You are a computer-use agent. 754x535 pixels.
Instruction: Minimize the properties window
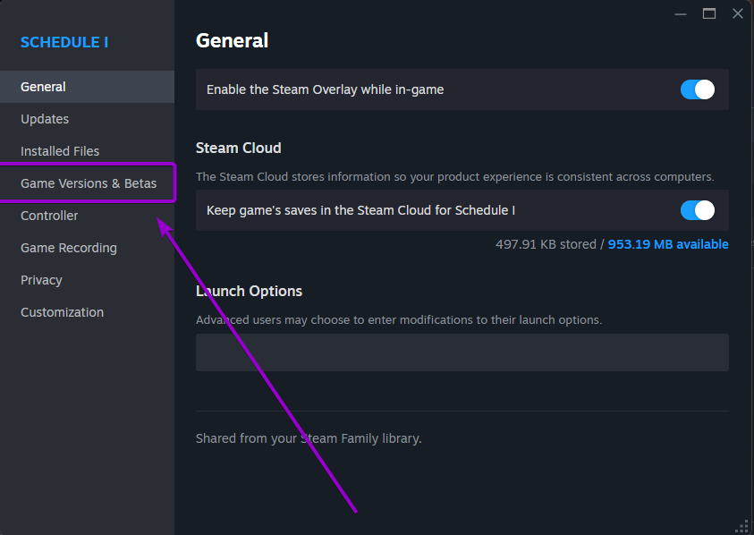pyautogui.click(x=681, y=14)
